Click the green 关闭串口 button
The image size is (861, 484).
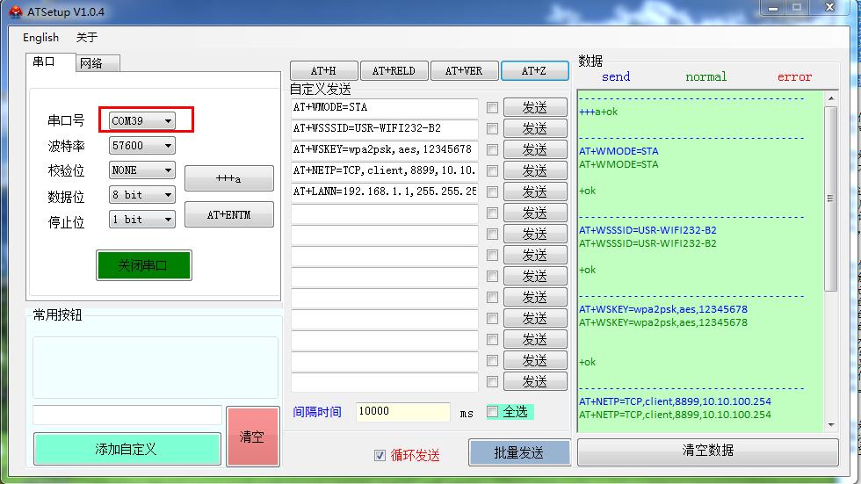coord(144,265)
